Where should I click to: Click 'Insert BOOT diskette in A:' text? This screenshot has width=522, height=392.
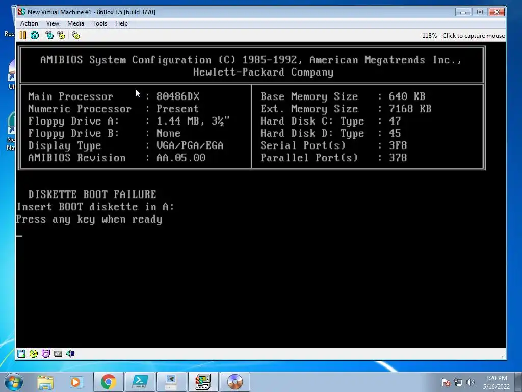[95, 207]
